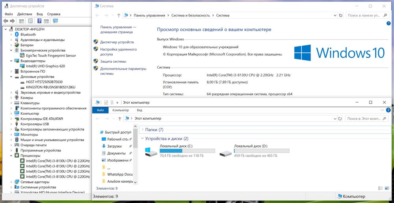Click the scan hardware monitor icon in Device Manager toolbar
The image size is (394, 203).
click(x=56, y=21)
